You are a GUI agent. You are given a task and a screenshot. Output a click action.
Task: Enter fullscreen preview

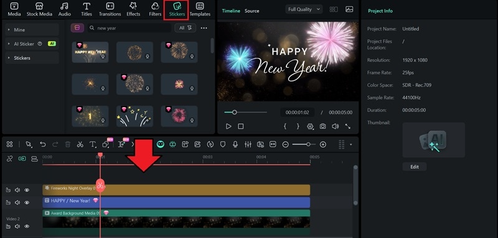(348, 126)
